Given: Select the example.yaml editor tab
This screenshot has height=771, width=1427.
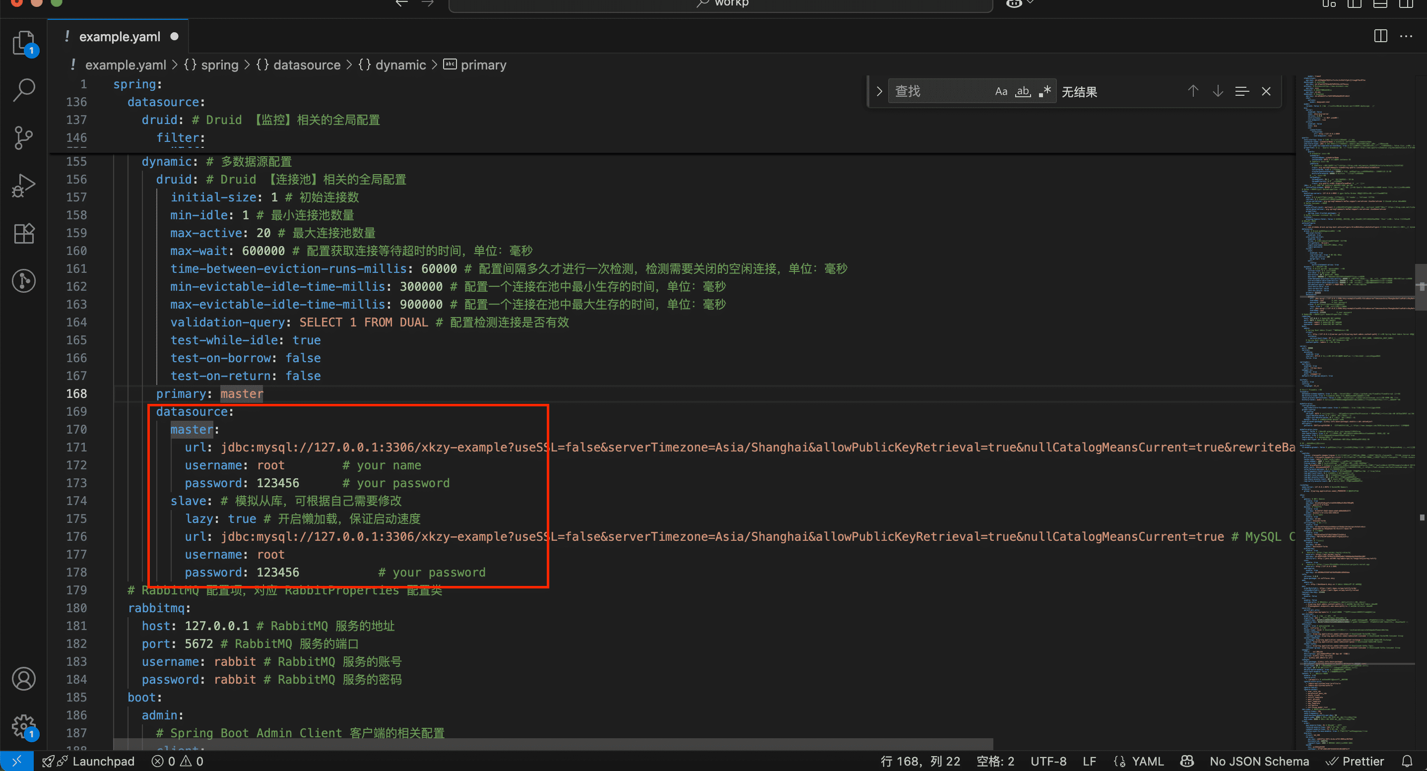Looking at the screenshot, I should [119, 37].
